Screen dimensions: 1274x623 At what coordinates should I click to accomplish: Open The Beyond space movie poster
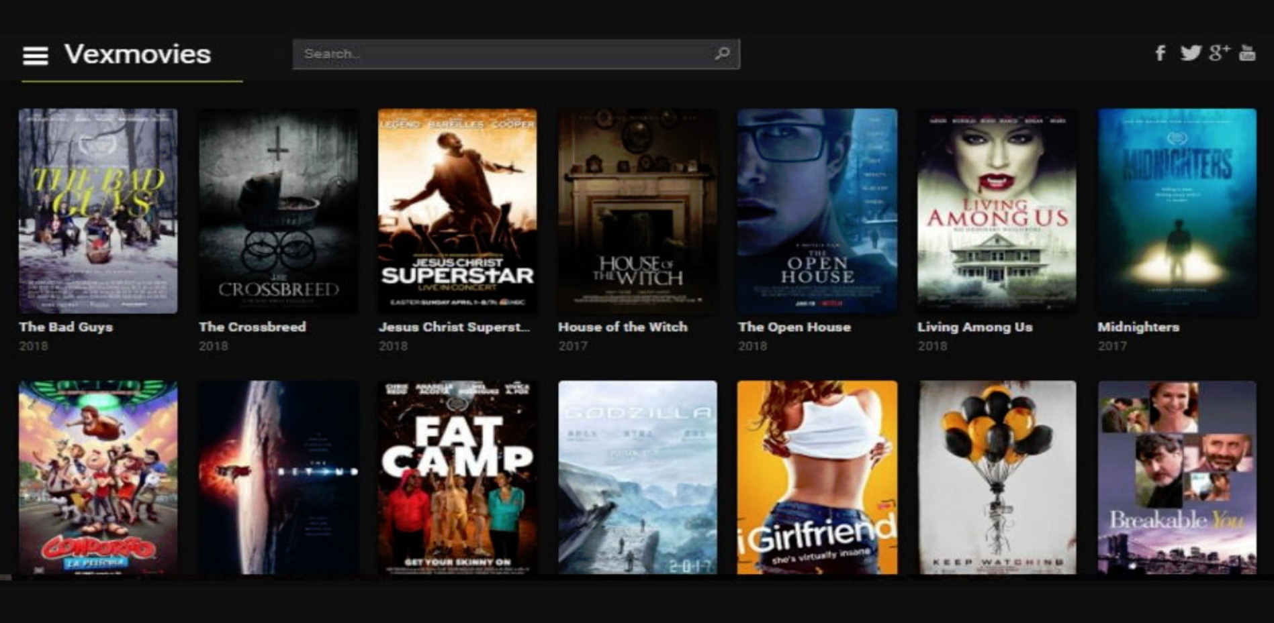click(278, 477)
